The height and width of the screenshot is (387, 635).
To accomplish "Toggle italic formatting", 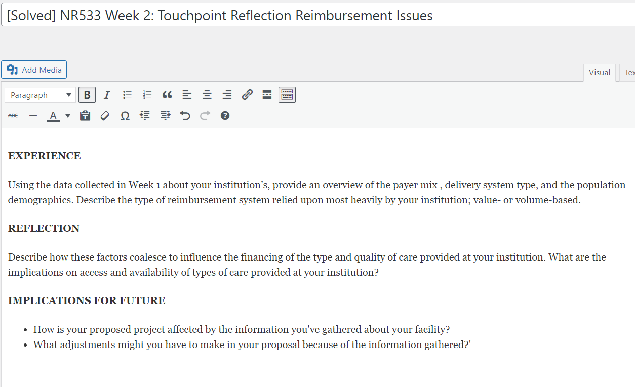I will pyautogui.click(x=107, y=95).
